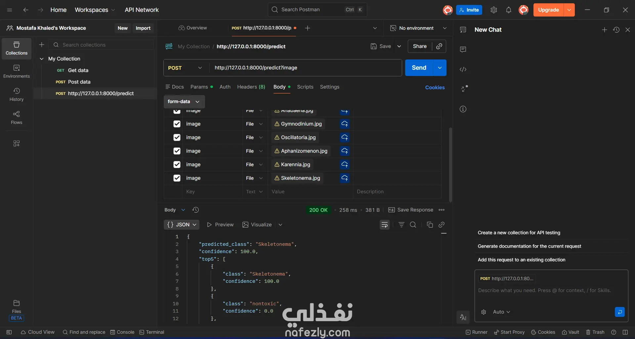
Task: Click the hamburger menu icon
Action: pos(10,10)
